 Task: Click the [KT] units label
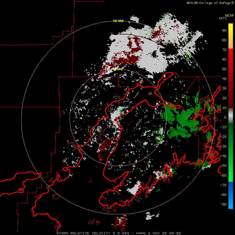223,18
